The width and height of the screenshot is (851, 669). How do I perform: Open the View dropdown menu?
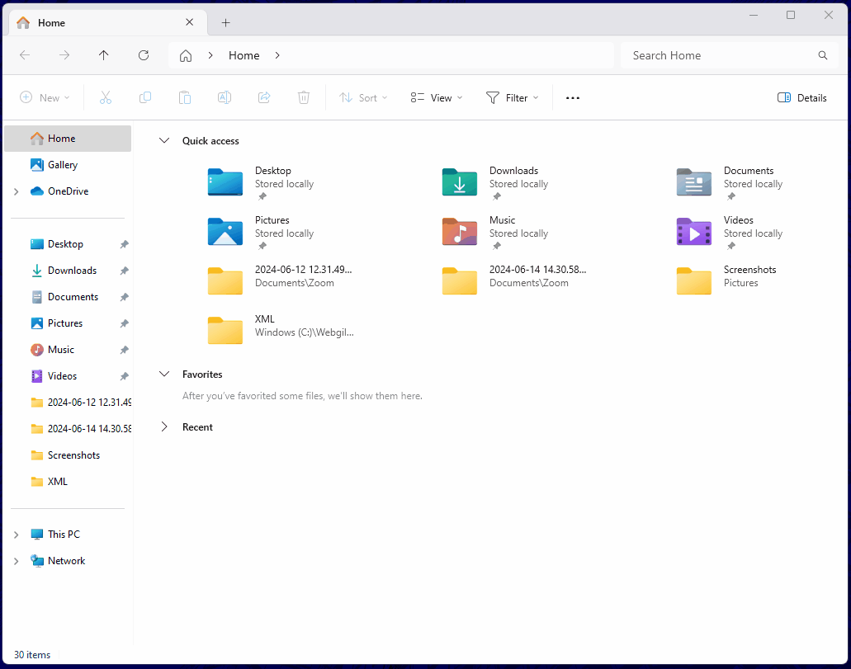pos(437,97)
